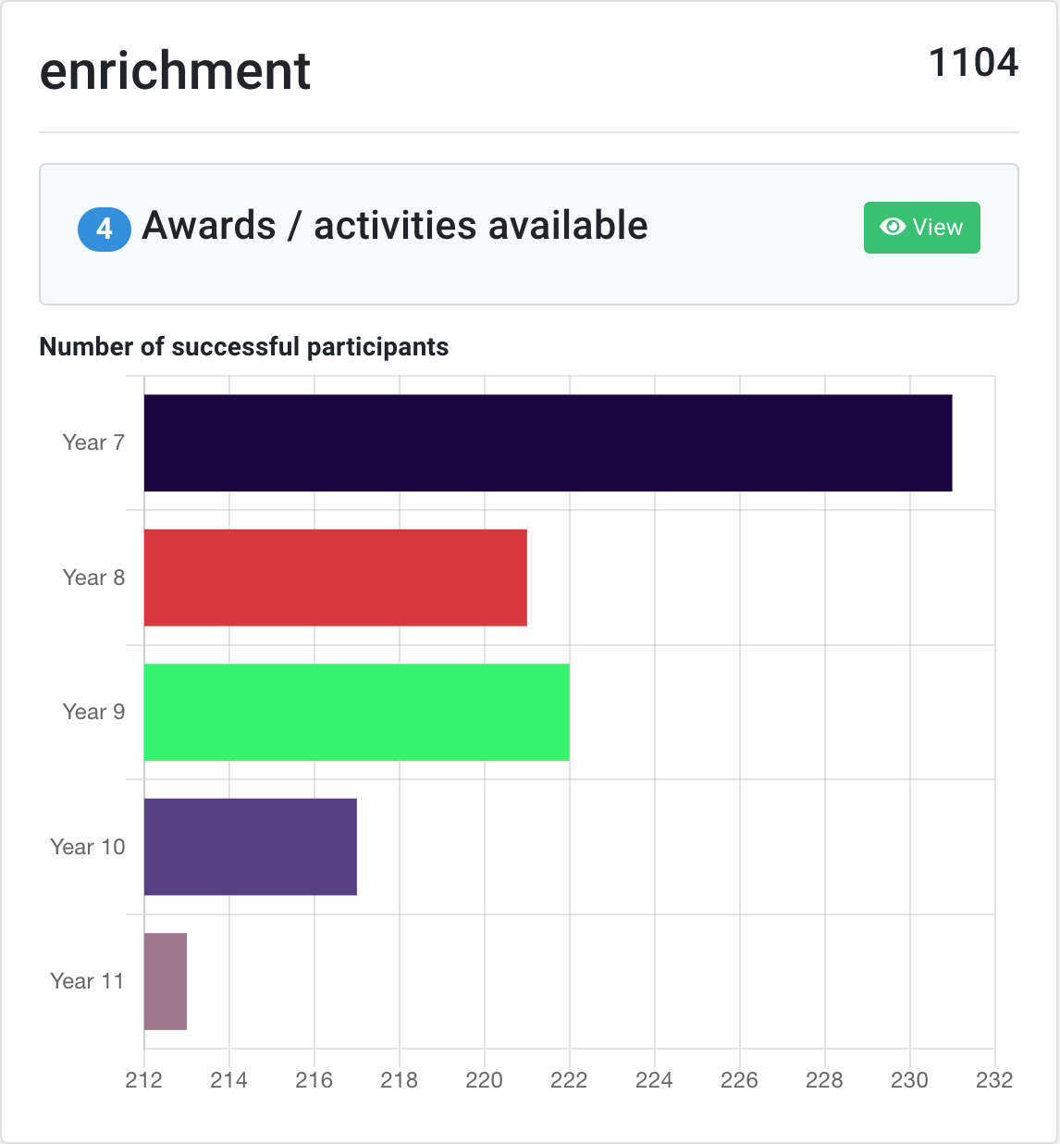The height and width of the screenshot is (1144, 1060).
Task: Select the bright green Year 9 bar
Action: (357, 712)
